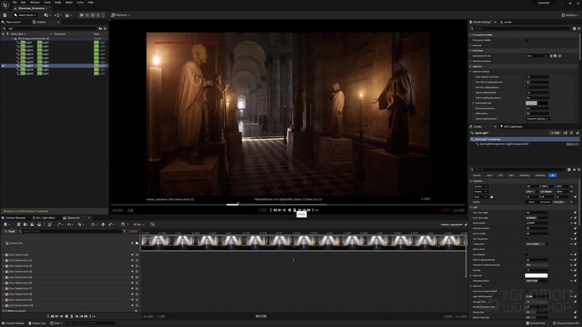Set Mobility to Movable
This screenshot has width=582, height=327.
pos(559,202)
